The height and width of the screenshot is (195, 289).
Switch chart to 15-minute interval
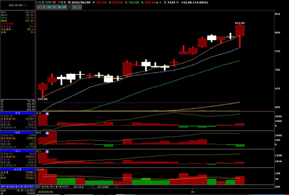[x=54, y=7]
